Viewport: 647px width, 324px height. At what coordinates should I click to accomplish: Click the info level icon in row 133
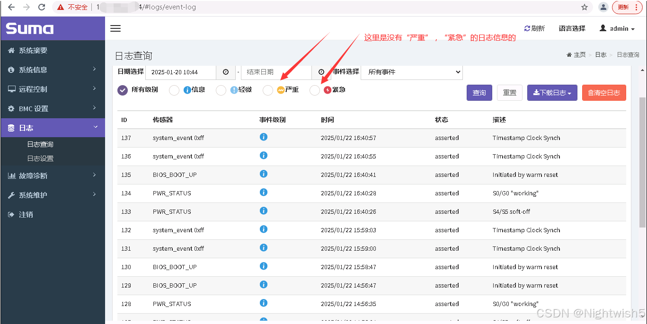[x=264, y=211]
